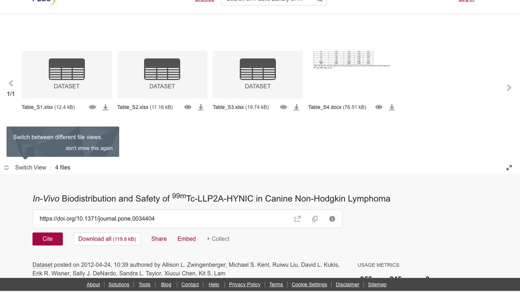The height and width of the screenshot is (292, 520).
Task: Open Tools footer link
Action: [x=144, y=285]
